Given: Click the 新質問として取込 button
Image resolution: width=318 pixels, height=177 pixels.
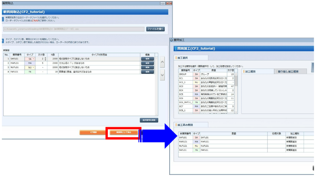Looking at the screenshot, I should click(124, 132).
